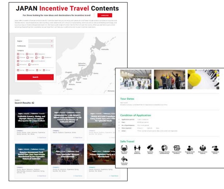Select Kansai on the Japan map
Image resolution: width=224 pixels, height=189 pixels.
79,82
